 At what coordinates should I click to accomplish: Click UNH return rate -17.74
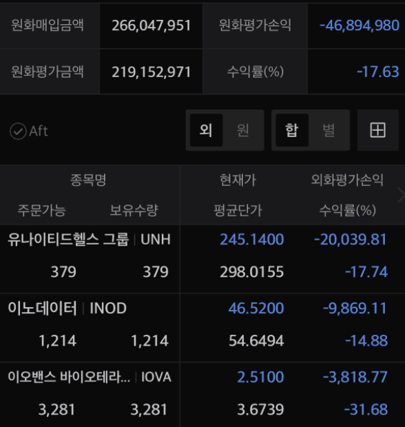click(366, 272)
